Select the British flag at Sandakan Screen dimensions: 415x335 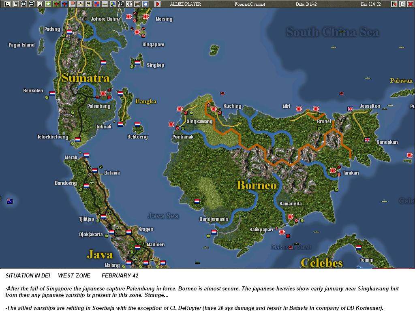pyautogui.click(x=367, y=139)
